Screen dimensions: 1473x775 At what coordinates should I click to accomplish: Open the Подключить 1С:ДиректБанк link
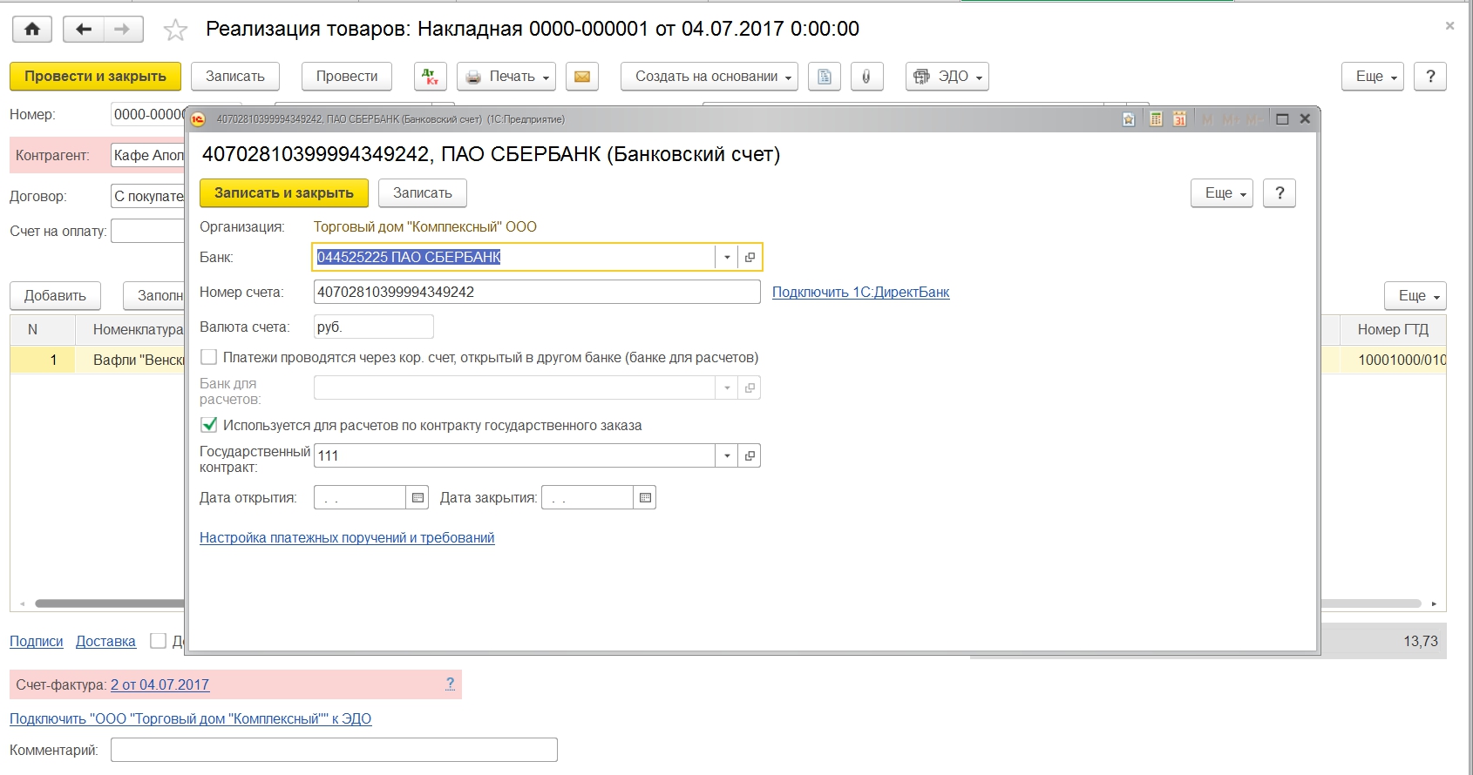click(x=861, y=293)
